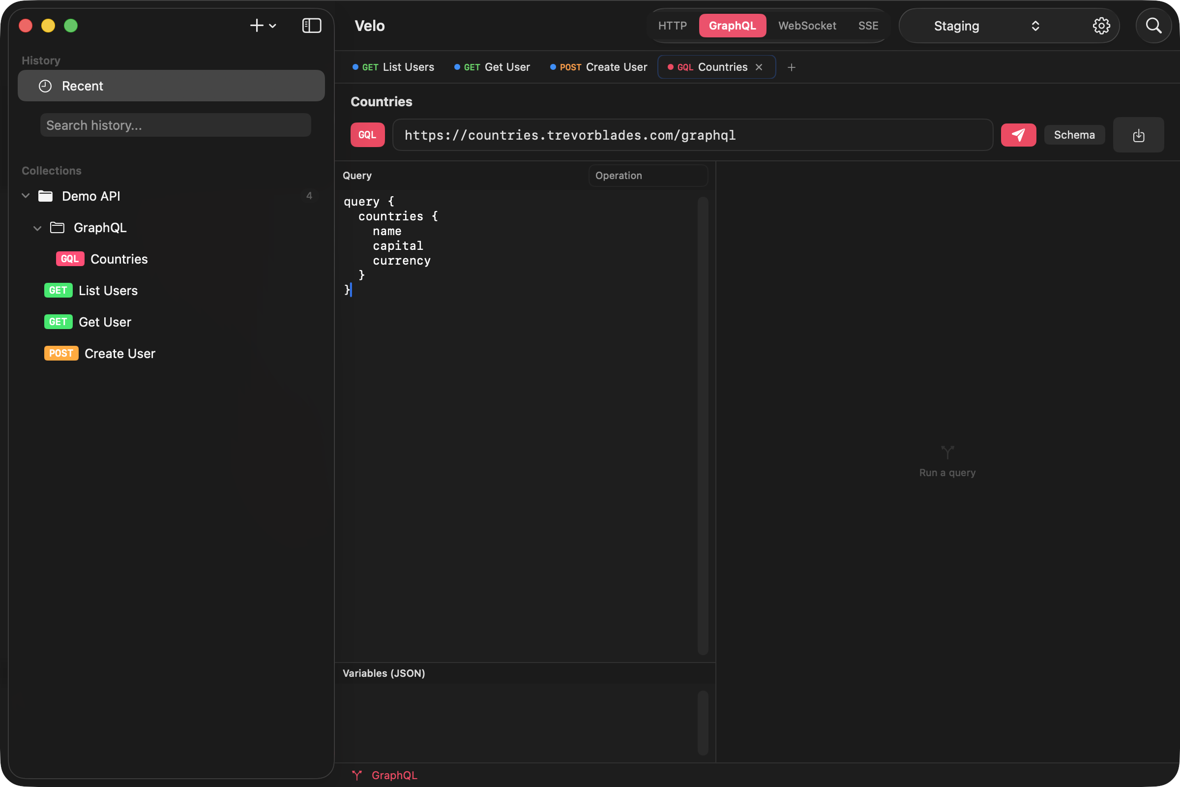Click the GET badge of Get User in sidebar
The height and width of the screenshot is (787, 1180).
point(58,322)
